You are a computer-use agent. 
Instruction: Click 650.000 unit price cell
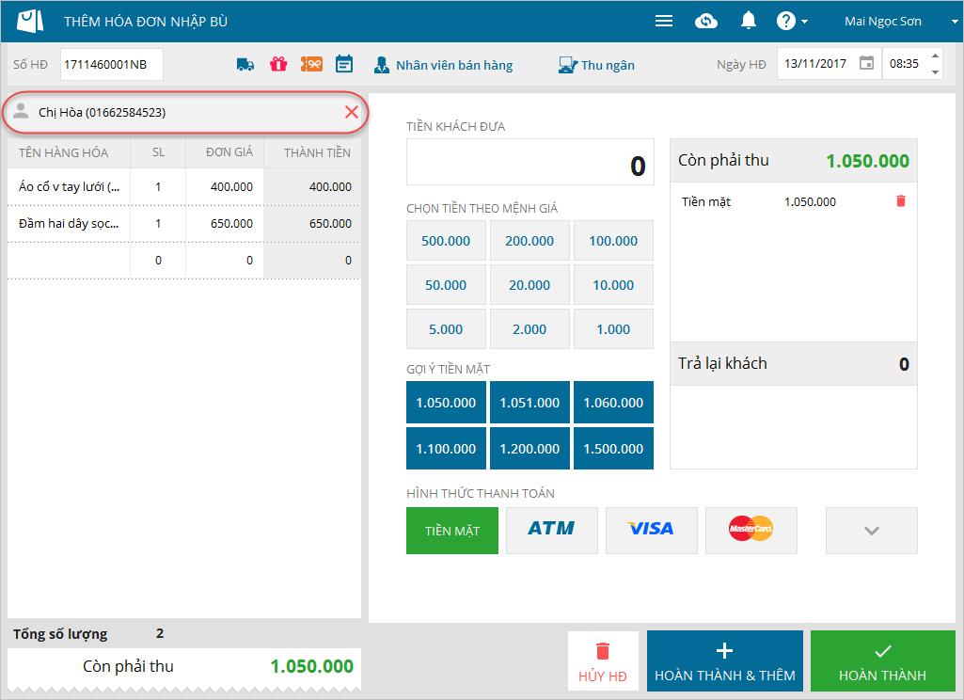coord(225,223)
